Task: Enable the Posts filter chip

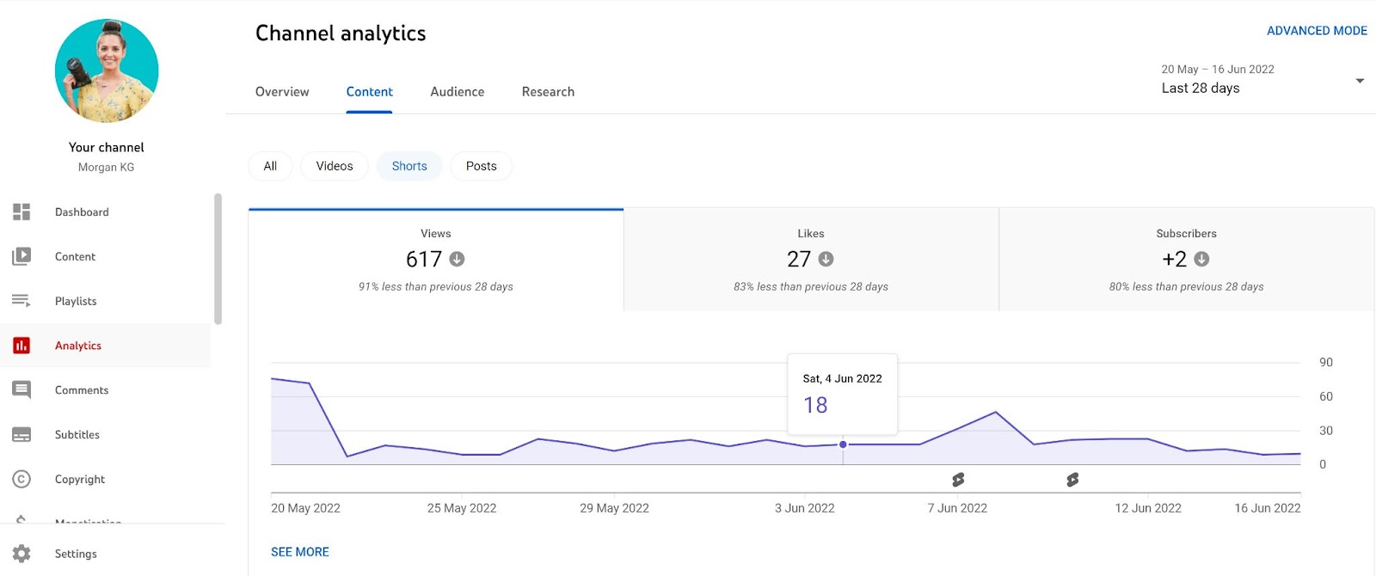Action: pyautogui.click(x=481, y=166)
